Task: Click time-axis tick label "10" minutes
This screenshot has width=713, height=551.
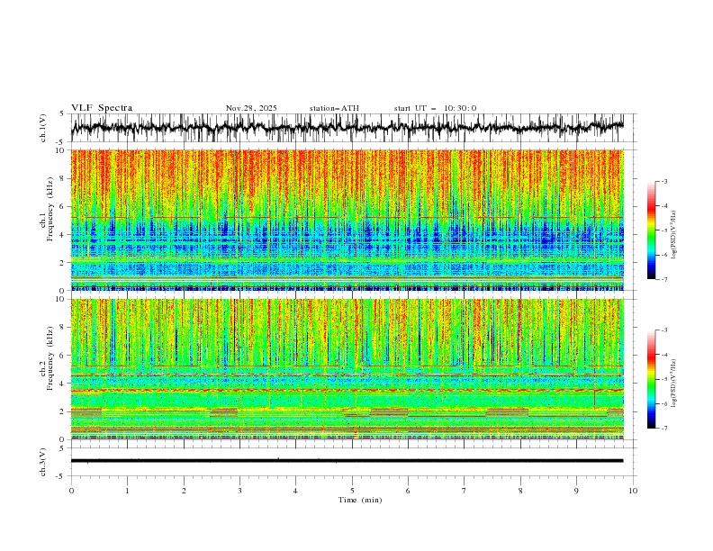Action: point(633,491)
